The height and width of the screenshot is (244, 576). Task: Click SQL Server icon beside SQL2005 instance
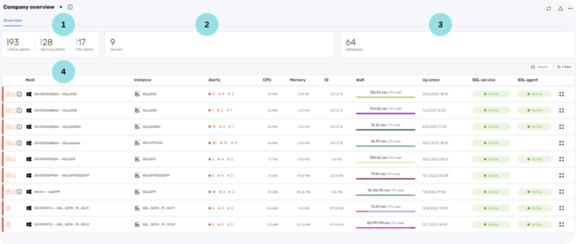pos(137,94)
